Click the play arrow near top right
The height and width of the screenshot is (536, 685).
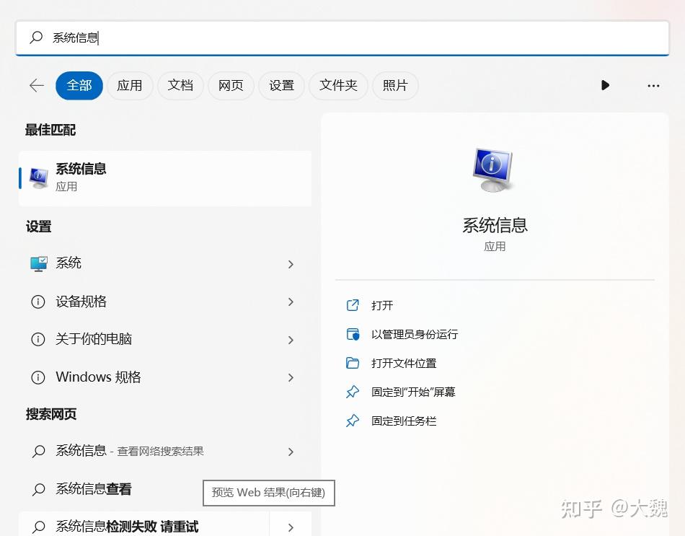pos(605,85)
